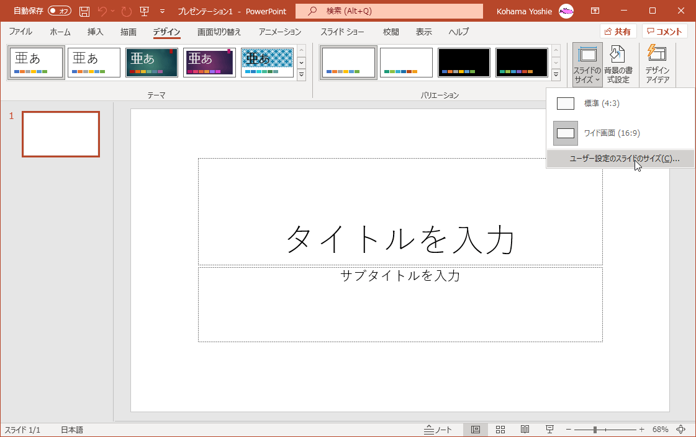Expand the themes gallery More arrow
This screenshot has width=696, height=437.
point(301,74)
